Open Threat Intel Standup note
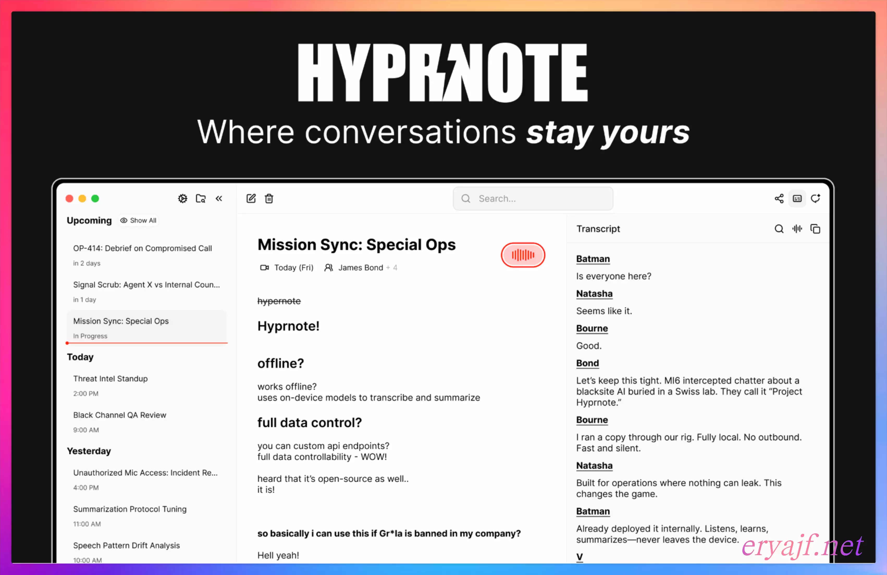The width and height of the screenshot is (887, 575). click(x=110, y=379)
